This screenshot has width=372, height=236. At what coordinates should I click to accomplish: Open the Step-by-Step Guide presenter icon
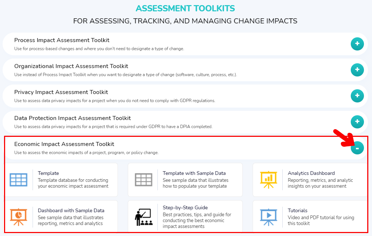144,217
